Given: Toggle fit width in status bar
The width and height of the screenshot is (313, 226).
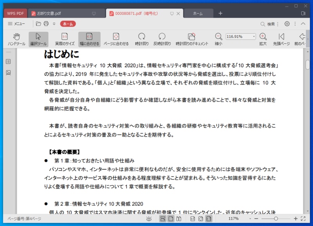Looking at the screenshot, I should click(x=209, y=219).
